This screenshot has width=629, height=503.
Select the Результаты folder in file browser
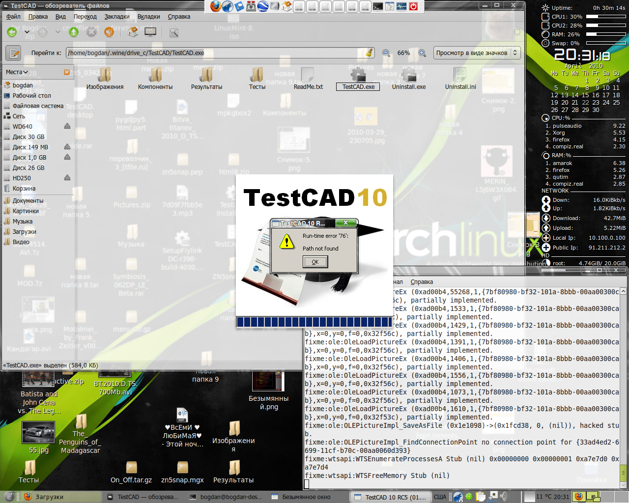point(206,79)
